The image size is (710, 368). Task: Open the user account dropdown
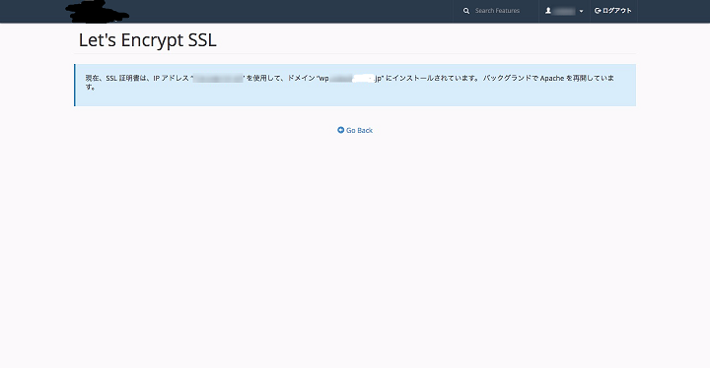point(564,11)
